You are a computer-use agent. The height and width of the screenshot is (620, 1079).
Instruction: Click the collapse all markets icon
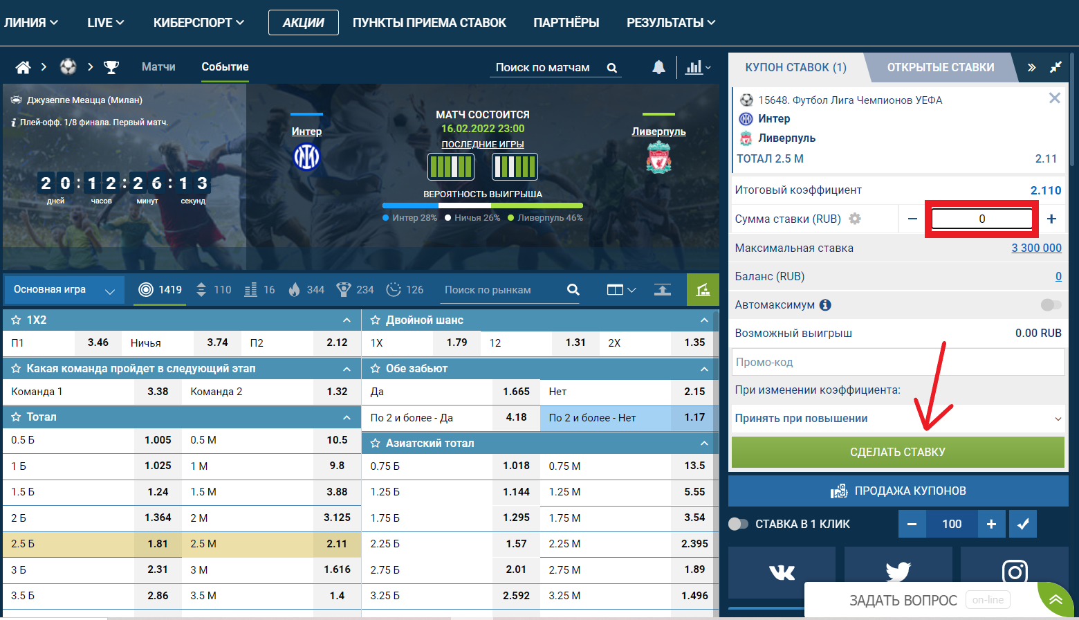coord(663,290)
